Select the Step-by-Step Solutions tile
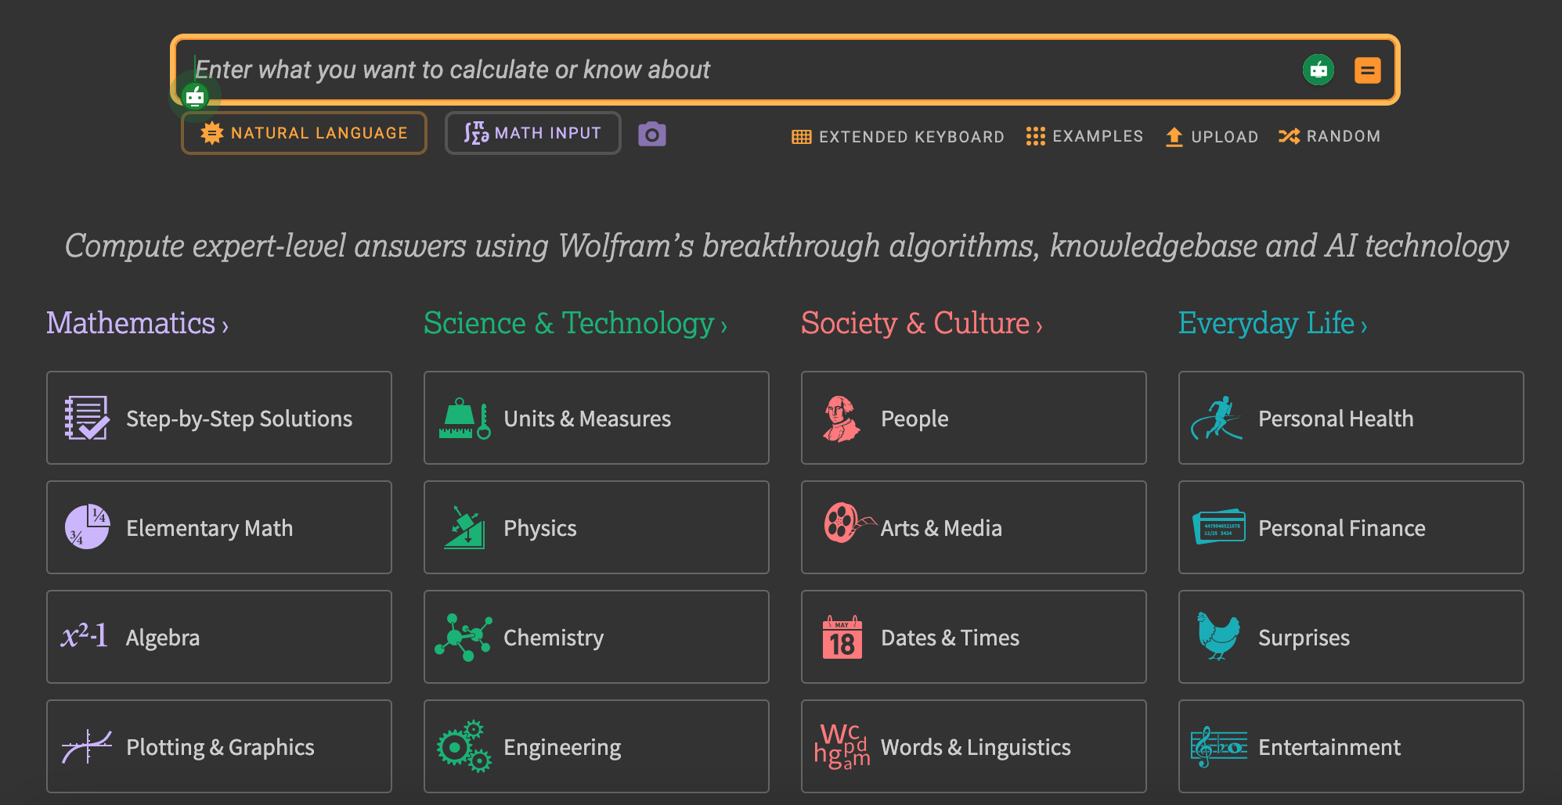 click(x=219, y=418)
